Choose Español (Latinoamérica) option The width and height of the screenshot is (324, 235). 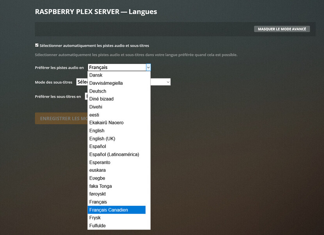117,155
